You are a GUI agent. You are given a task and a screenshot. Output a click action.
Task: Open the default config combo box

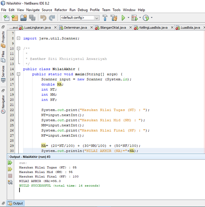coord(80,18)
